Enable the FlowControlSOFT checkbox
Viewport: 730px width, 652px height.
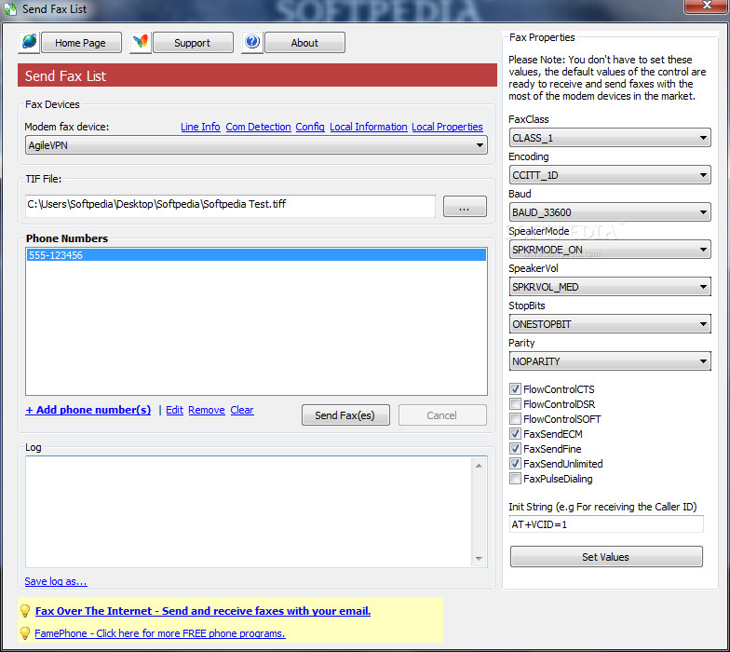tap(515, 419)
